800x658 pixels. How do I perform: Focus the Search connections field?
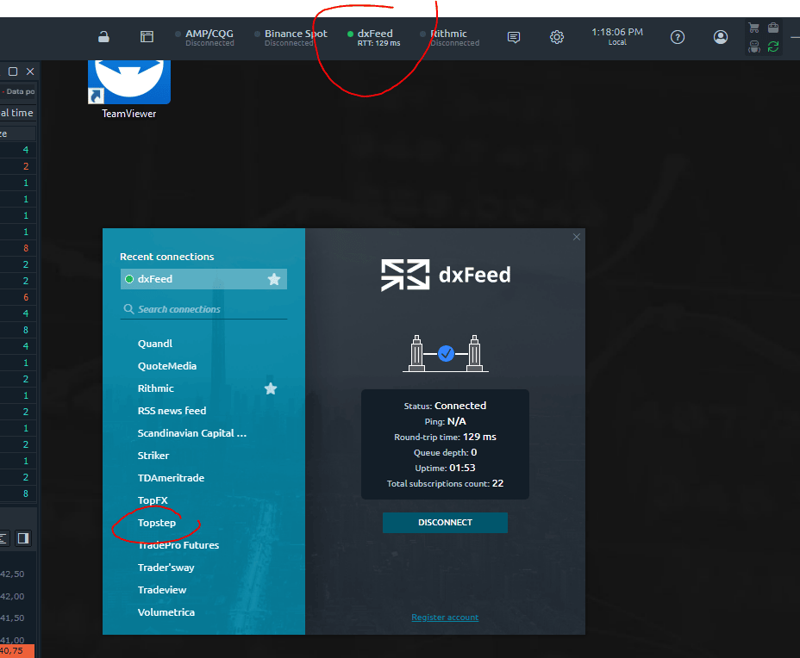(203, 309)
